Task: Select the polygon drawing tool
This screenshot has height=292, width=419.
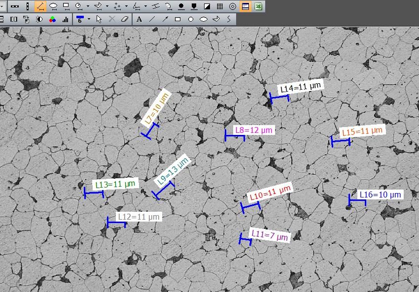Action: [x=216, y=19]
